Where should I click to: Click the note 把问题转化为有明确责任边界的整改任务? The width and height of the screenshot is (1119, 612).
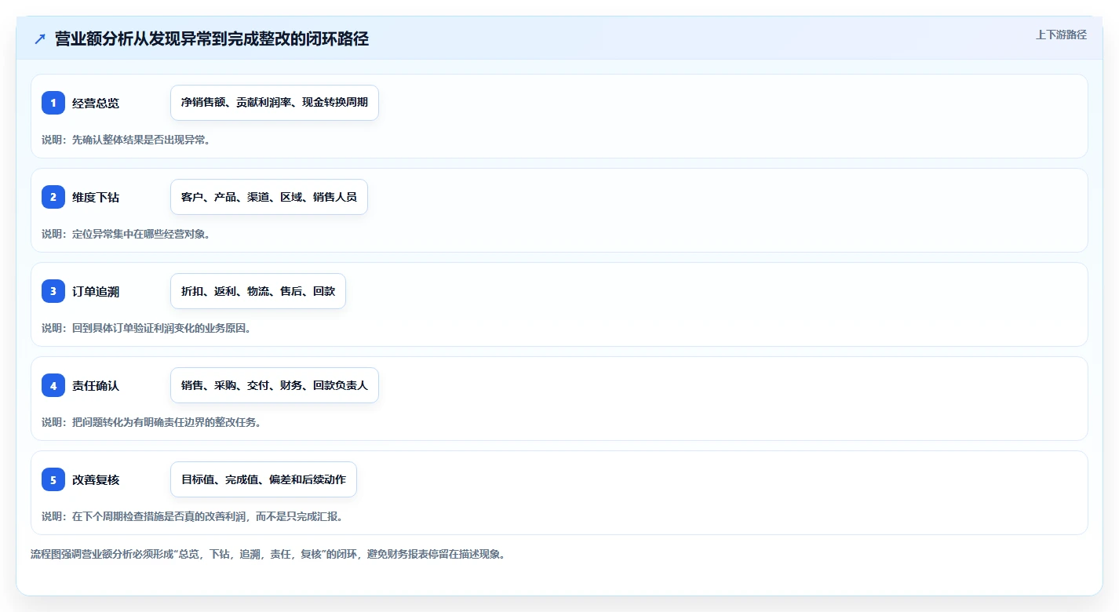point(151,422)
